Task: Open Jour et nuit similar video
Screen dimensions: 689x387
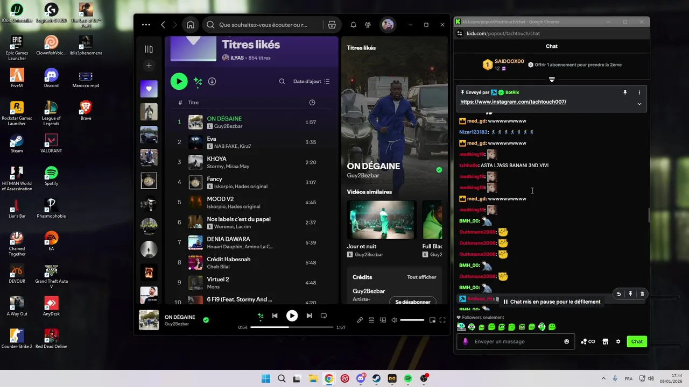Action: [x=381, y=219]
